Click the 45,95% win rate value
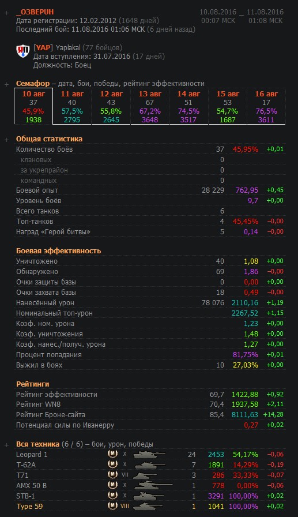298x517 pixels. pos(246,149)
